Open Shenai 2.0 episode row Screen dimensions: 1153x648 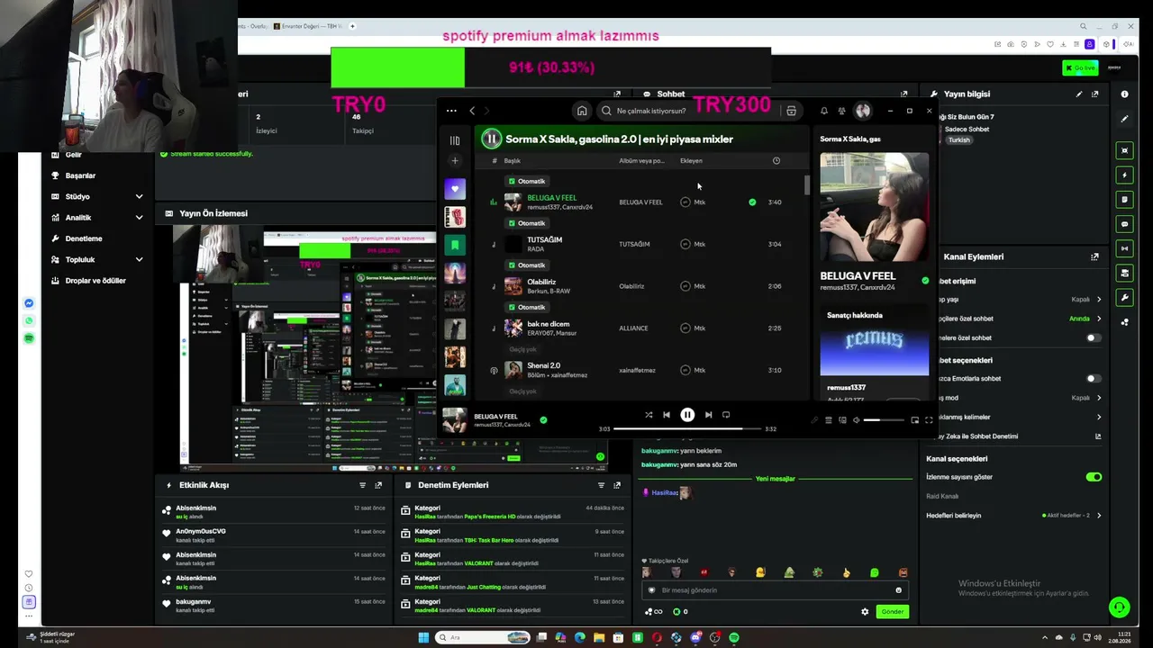pyautogui.click(x=640, y=370)
